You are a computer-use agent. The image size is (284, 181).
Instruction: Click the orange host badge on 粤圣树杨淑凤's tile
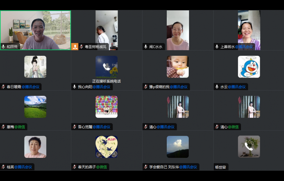[75, 47]
